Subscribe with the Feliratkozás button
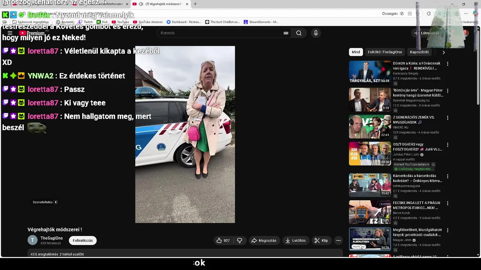This screenshot has width=481, height=270. (x=83, y=240)
